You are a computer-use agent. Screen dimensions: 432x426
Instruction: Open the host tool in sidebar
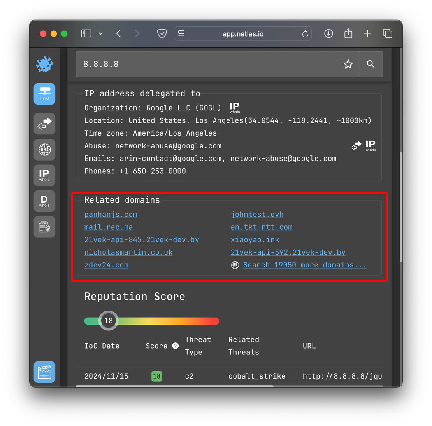click(x=44, y=94)
